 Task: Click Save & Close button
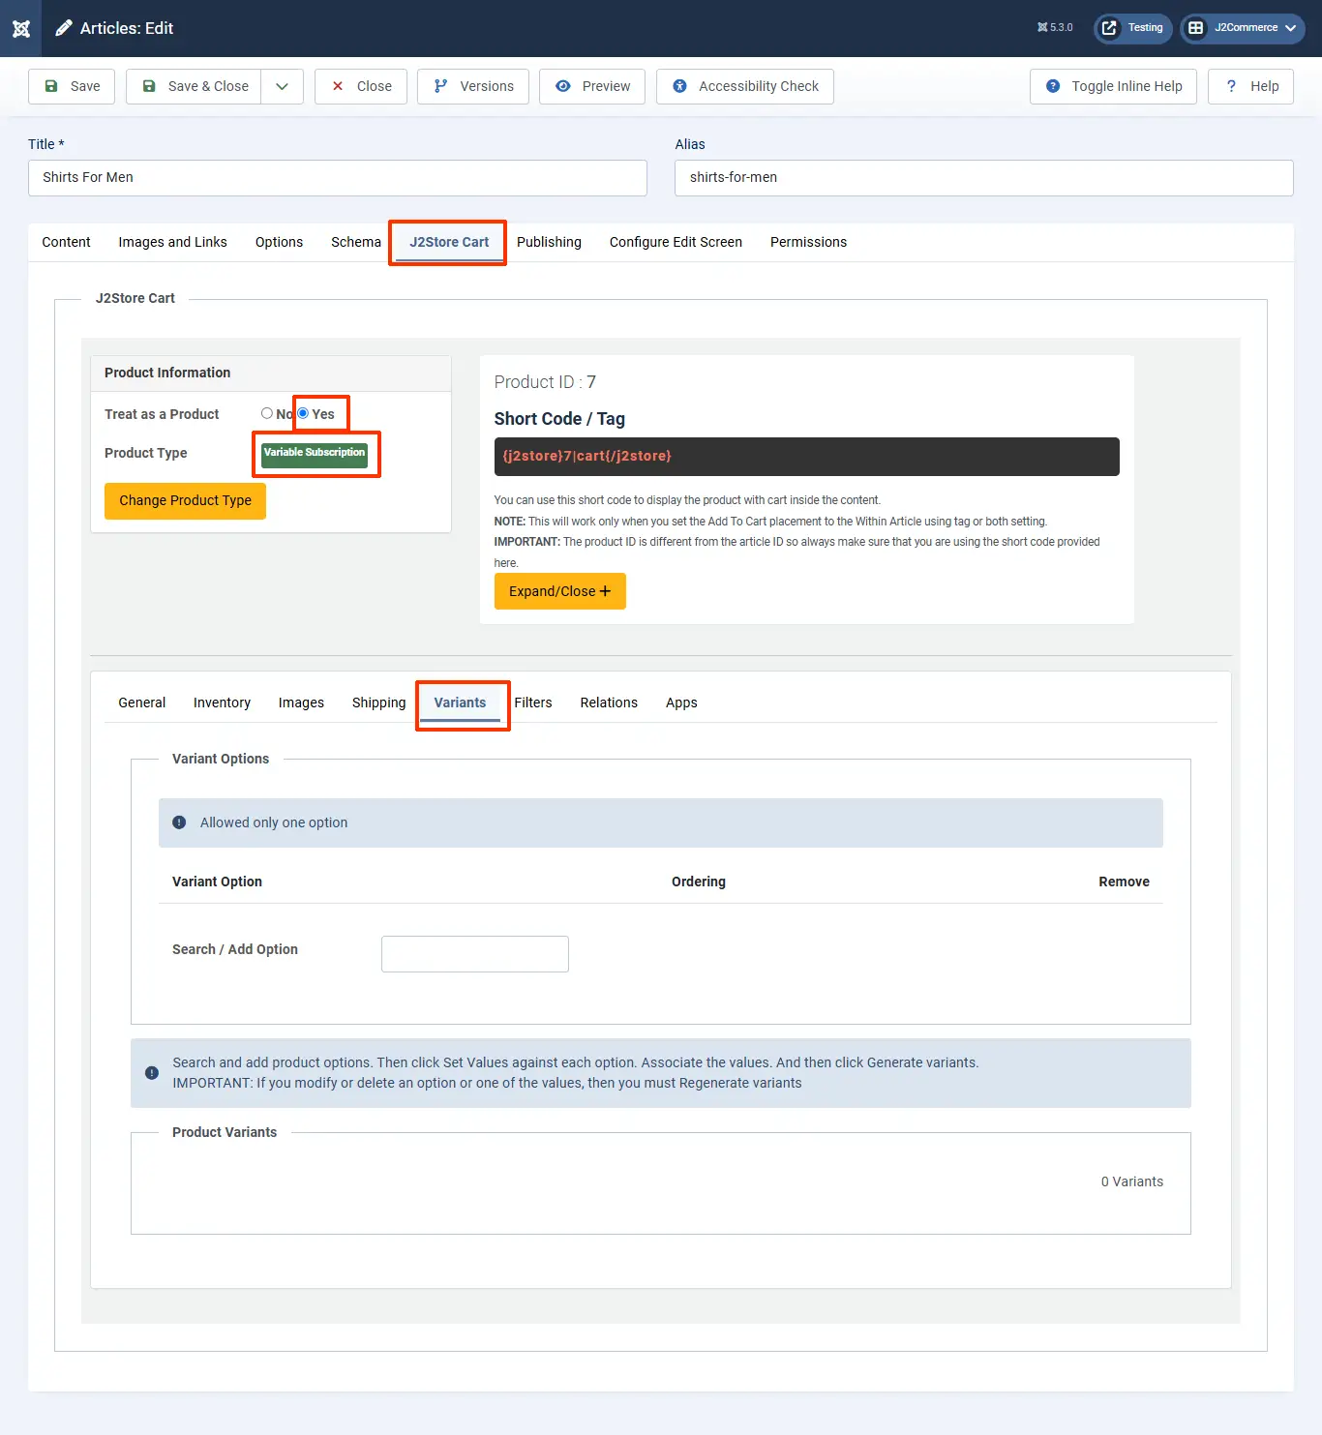point(194,86)
